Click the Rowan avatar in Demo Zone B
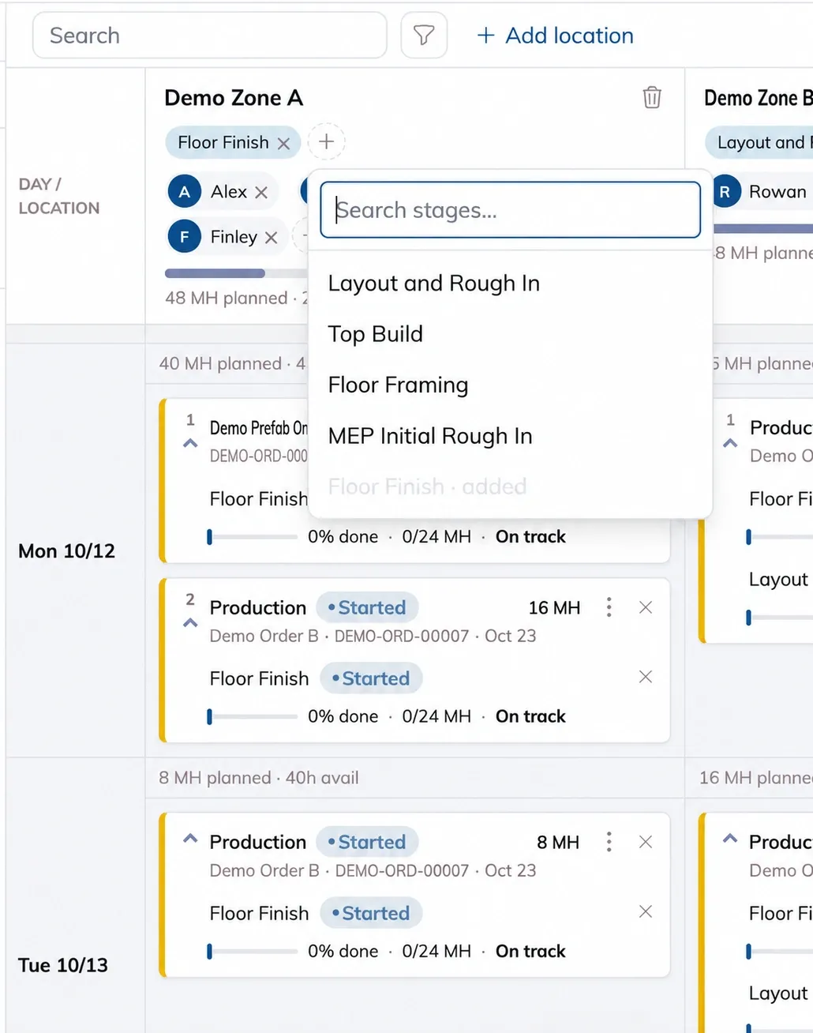Viewport: 813px width, 1033px height. 725,192
